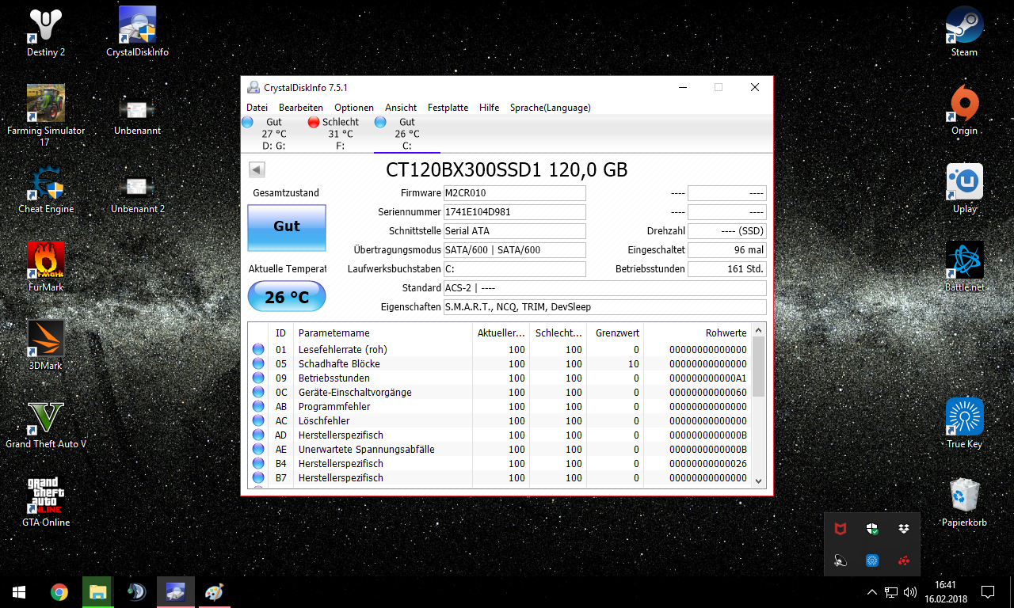Select Origin desktop icon

point(964,111)
